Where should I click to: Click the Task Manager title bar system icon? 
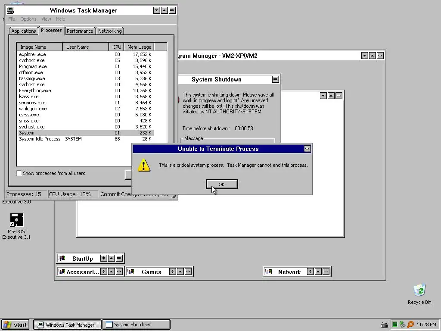[x=10, y=10]
